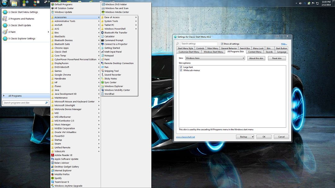Viewport: 335px width, 188px height.
Task: Launch Windows Media Center
Action: pos(117,12)
